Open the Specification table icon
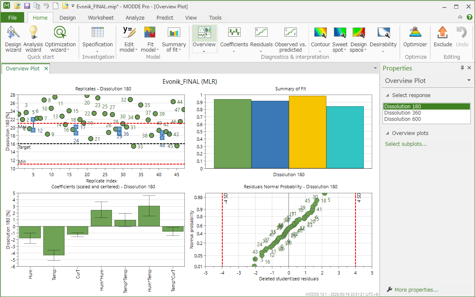Image resolution: width=475 pixels, height=297 pixels. [x=97, y=32]
